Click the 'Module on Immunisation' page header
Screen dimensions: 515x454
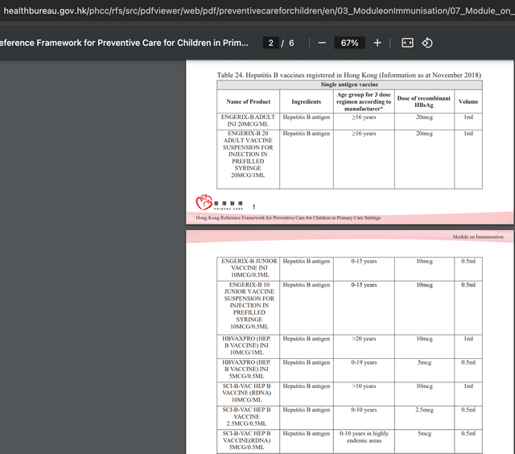(x=478, y=237)
